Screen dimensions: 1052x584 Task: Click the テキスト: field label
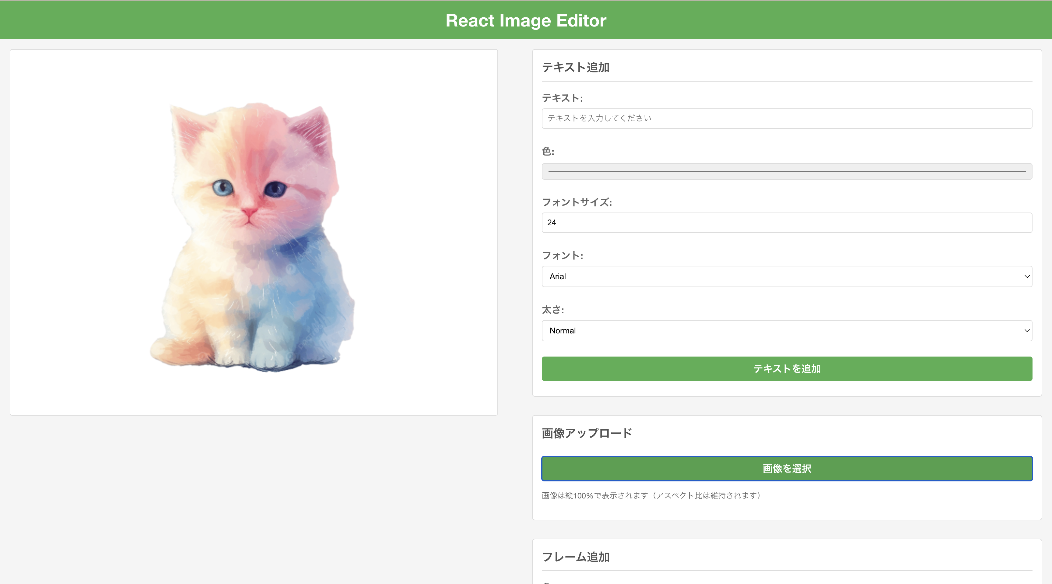coord(562,98)
